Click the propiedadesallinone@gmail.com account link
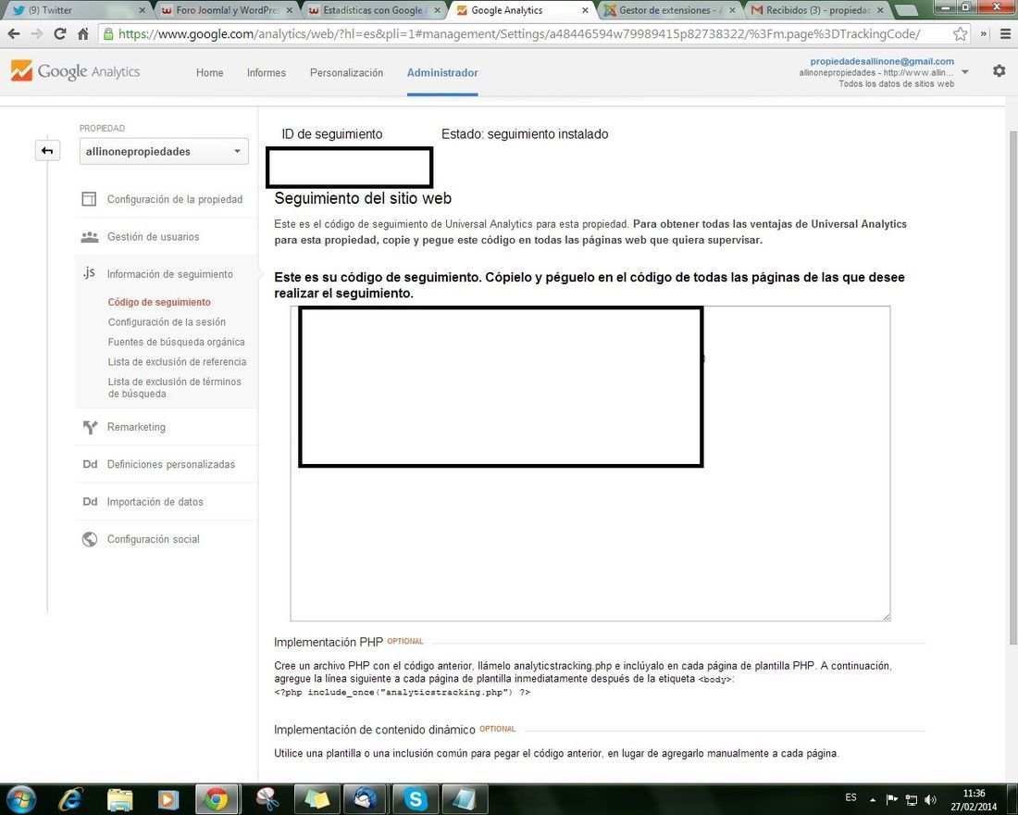This screenshot has height=815, width=1018. (882, 61)
